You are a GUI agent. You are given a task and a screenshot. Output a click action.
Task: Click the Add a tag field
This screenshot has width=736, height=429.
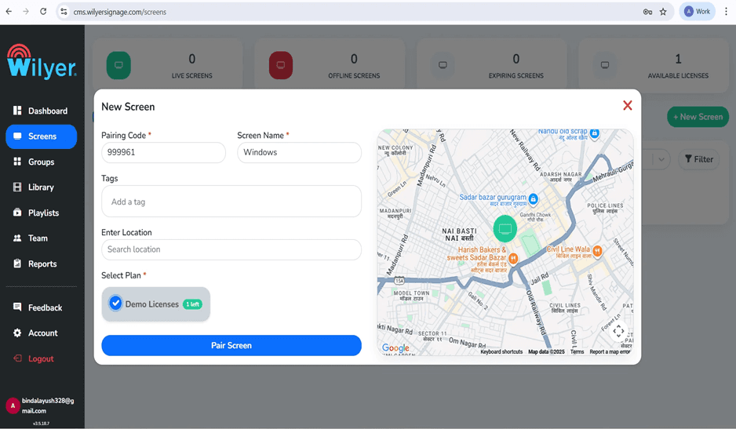[x=231, y=202]
